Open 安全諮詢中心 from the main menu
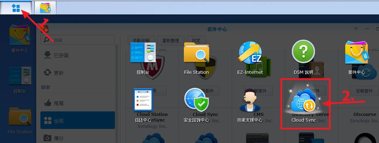This screenshot has width=379, height=143. point(196,105)
